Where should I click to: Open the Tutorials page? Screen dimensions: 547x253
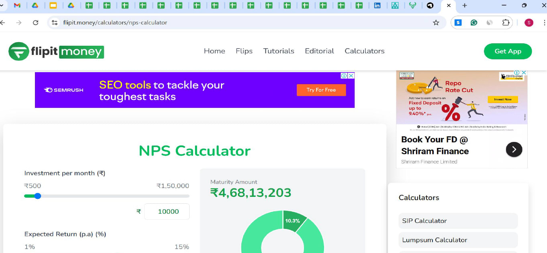tap(279, 51)
